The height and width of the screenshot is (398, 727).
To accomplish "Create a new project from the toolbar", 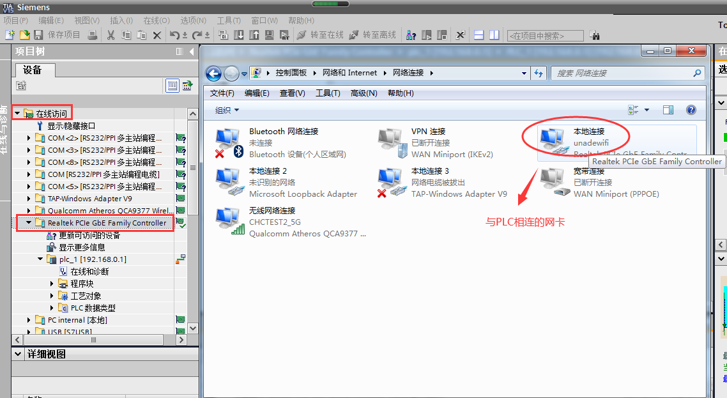I will coord(10,34).
